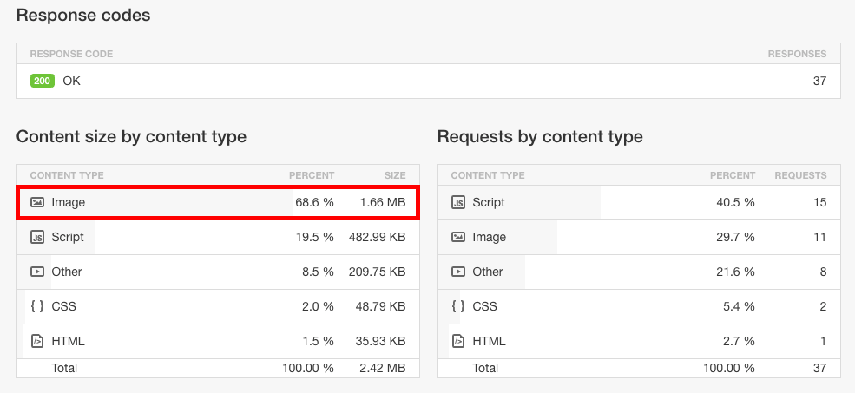Sort by SIZE column header
This screenshot has height=393, width=855.
[394, 175]
